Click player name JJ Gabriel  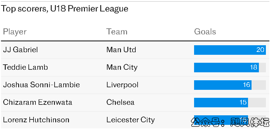20,50
